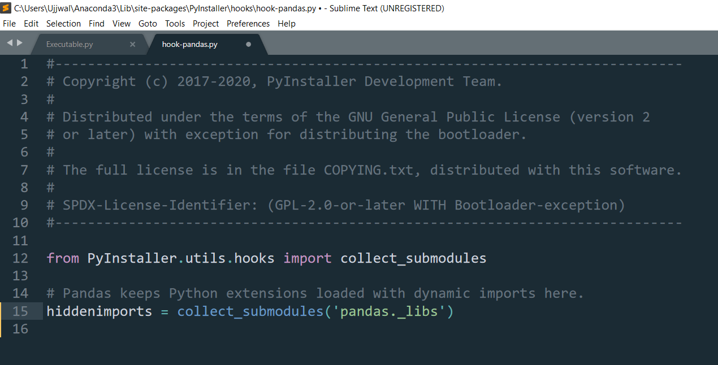Close the Executable.py tab
The width and height of the screenshot is (718, 365).
click(x=133, y=45)
